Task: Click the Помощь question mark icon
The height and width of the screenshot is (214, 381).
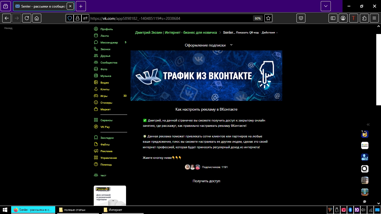Action: [x=96, y=164]
